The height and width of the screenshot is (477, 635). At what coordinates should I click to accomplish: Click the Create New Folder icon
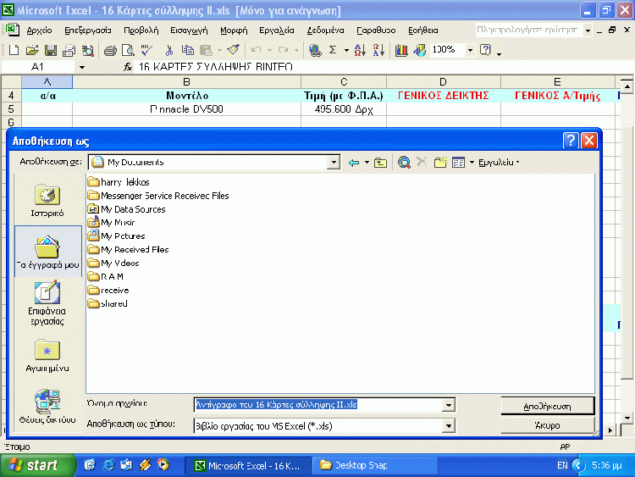tap(440, 163)
